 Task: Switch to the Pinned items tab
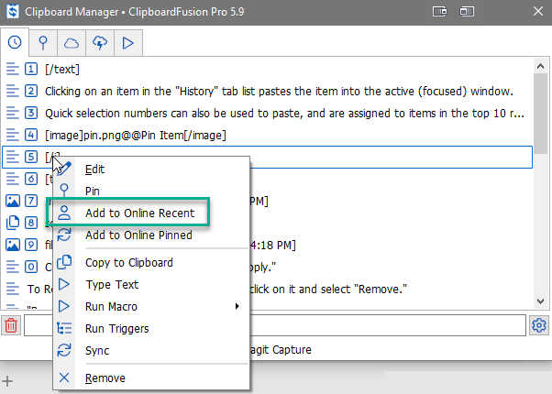[43, 43]
